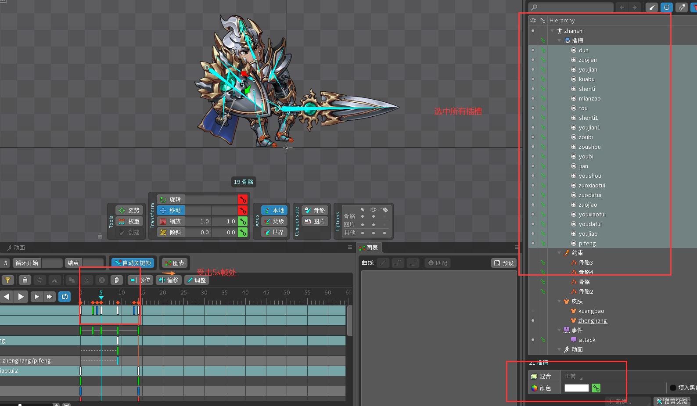Viewport: 697px width, 406px height.
Task: Click the green key button for 缩放
Action: tap(243, 221)
